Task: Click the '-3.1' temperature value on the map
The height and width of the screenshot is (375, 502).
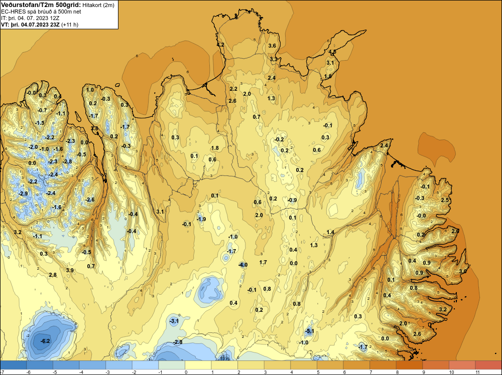Action: click(174, 321)
